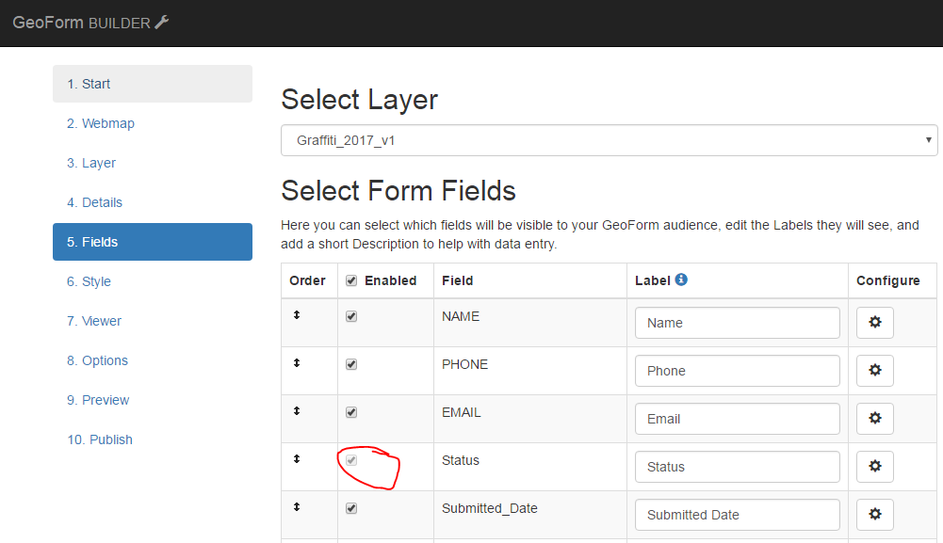This screenshot has height=543, width=943.
Task: Click the gear button in EMAIL row
Action: (874, 419)
